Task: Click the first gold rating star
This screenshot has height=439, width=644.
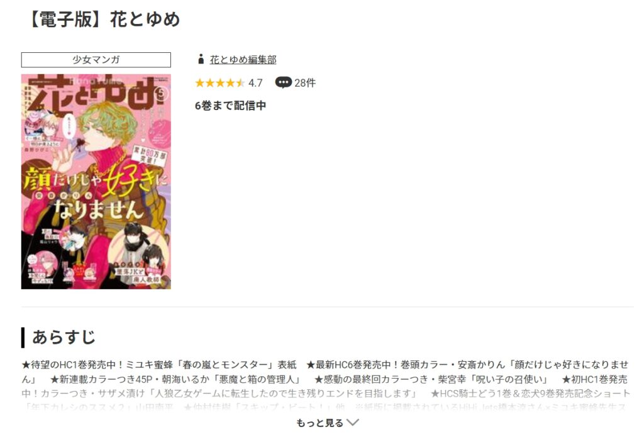Action: point(200,83)
